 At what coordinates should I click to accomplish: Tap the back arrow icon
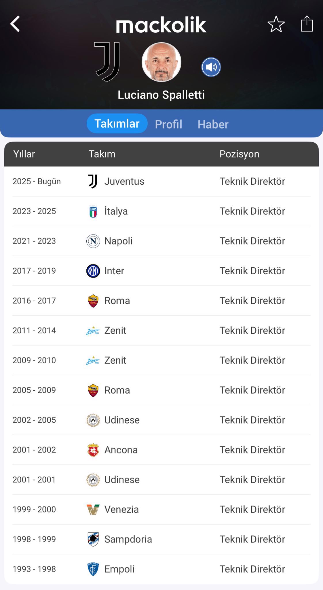pos(15,24)
